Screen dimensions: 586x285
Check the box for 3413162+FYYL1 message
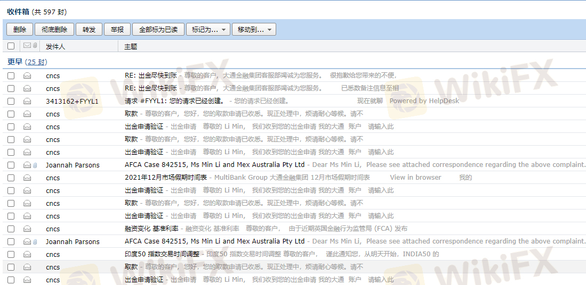click(11, 101)
